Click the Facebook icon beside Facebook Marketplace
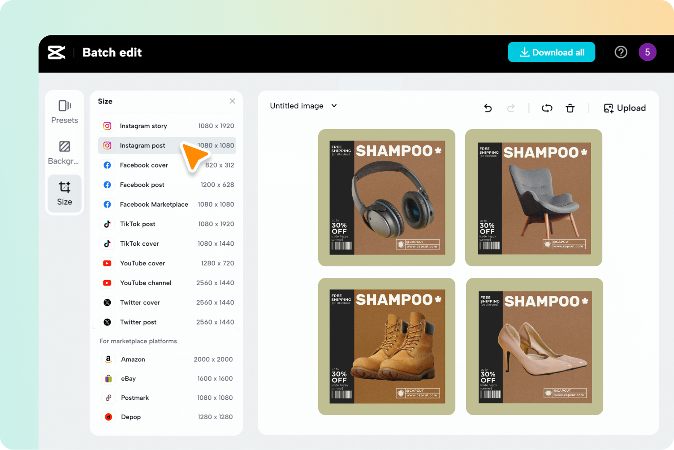The height and width of the screenshot is (450, 674). click(x=108, y=204)
